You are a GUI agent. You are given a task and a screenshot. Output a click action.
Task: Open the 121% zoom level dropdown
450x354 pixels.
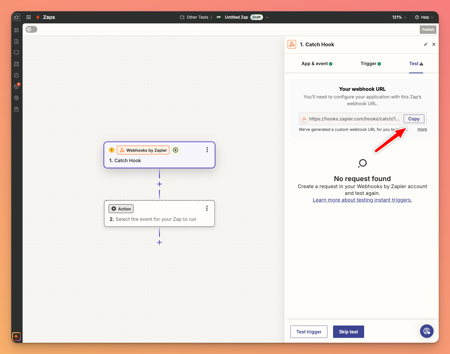(x=399, y=17)
